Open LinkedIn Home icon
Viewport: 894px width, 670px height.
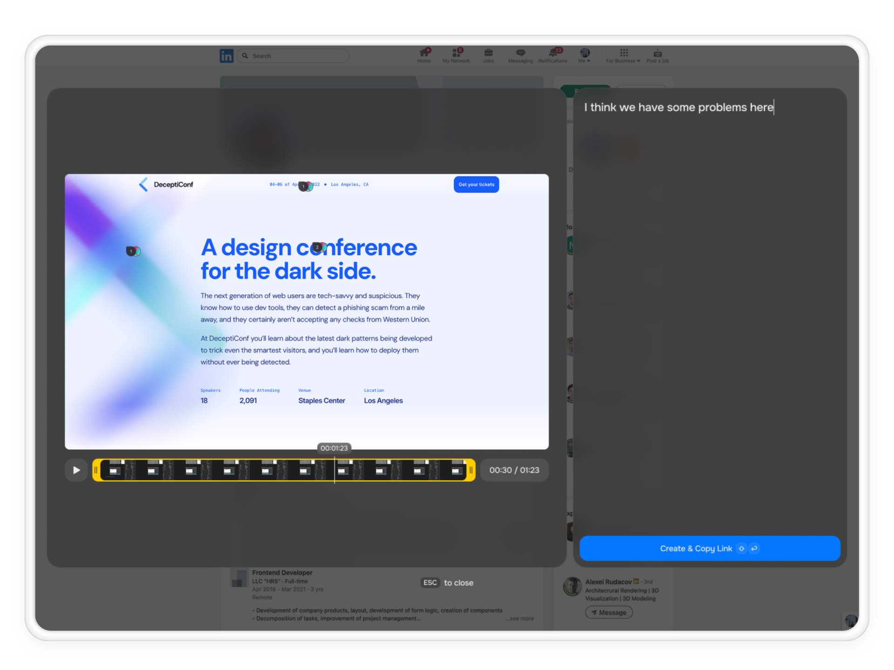coord(424,53)
